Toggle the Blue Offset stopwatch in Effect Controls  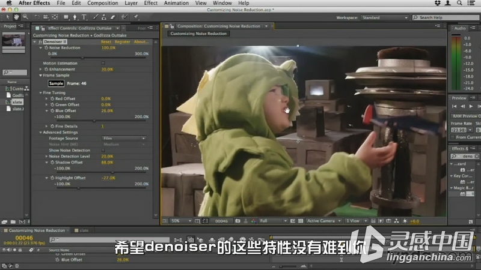tap(52, 110)
